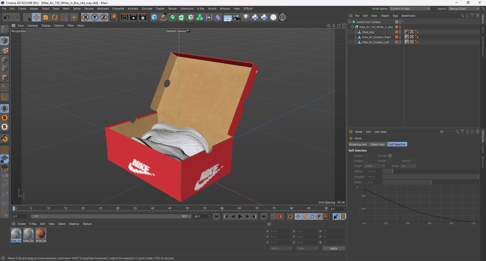Open the Simulate menu
Viewport: 486px width, 261px height.
click(x=147, y=9)
